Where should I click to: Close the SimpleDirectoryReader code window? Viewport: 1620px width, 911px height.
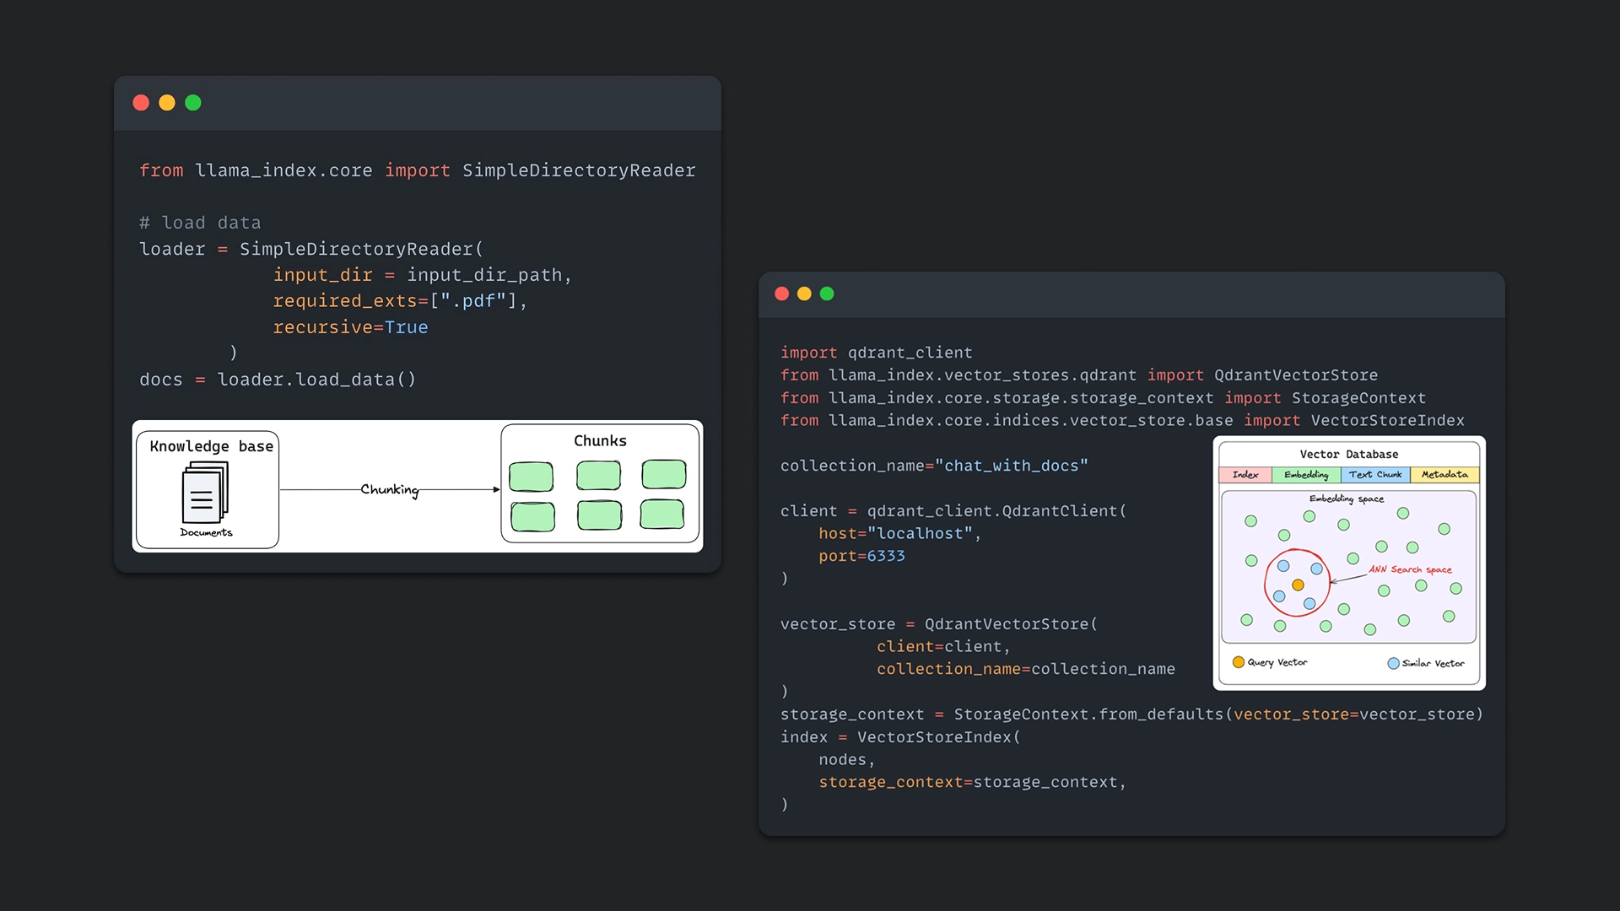141,102
